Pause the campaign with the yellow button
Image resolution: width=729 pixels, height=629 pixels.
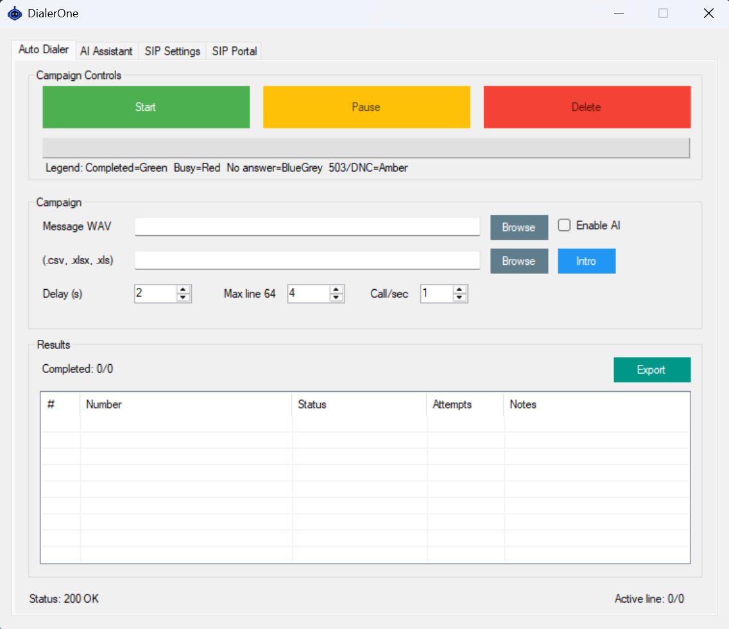coord(366,107)
